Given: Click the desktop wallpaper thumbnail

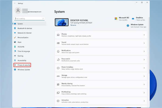Looking at the screenshot, I should click(62, 22).
